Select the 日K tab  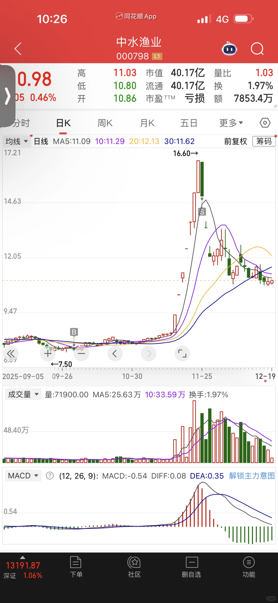tap(63, 123)
